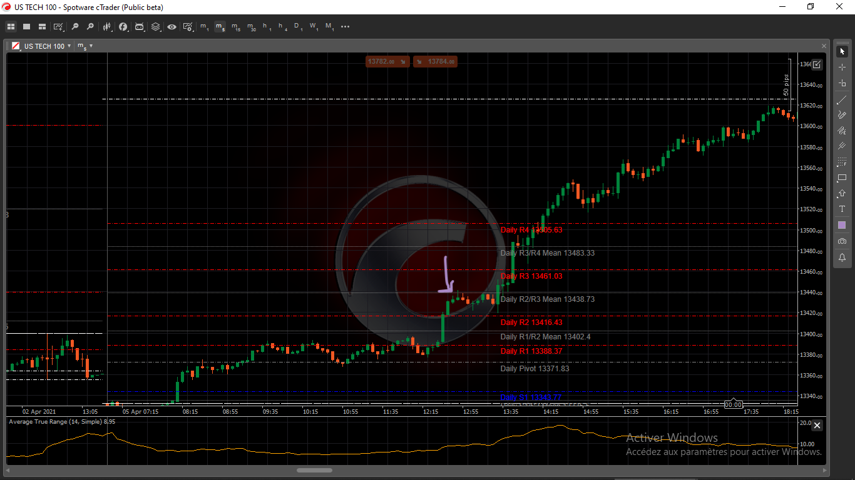Zoom in the chart with plus magnifier

click(90, 27)
